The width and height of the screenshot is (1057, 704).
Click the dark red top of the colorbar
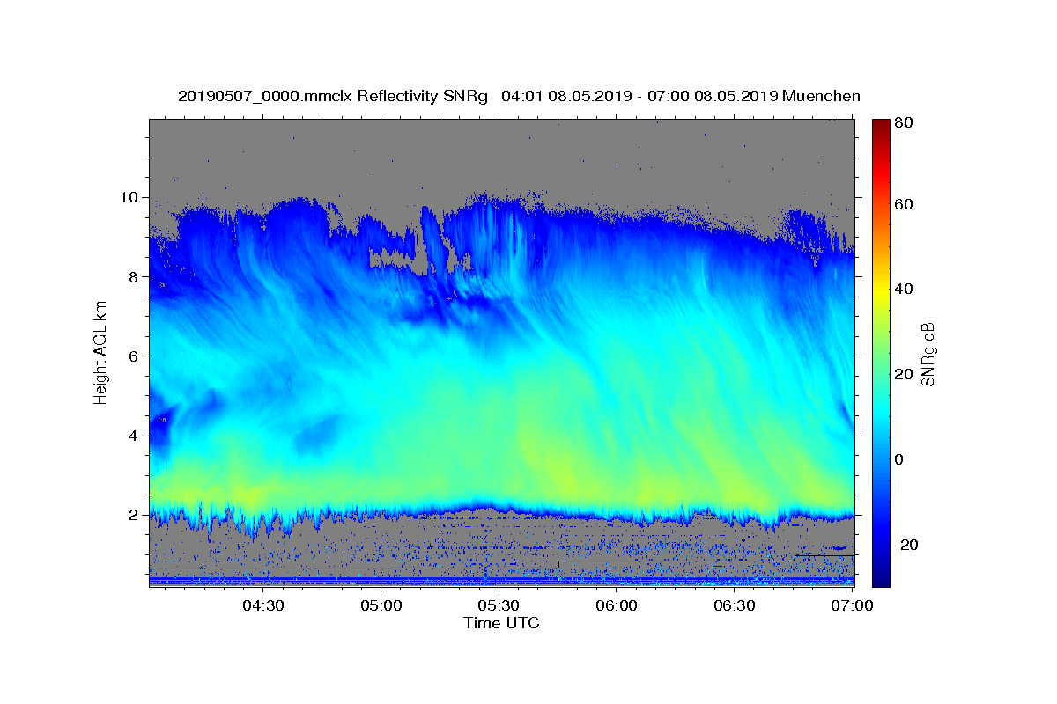pos(881,128)
